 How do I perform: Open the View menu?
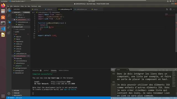[22, 6]
